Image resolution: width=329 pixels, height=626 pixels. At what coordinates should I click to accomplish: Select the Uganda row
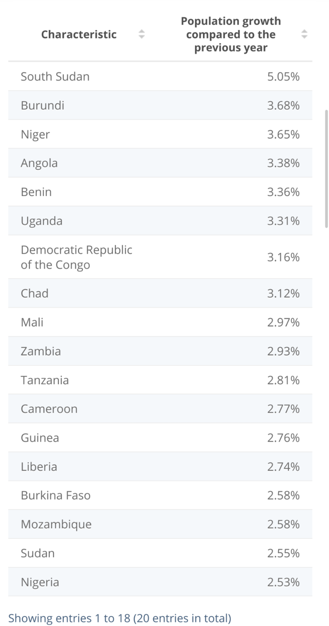160,221
